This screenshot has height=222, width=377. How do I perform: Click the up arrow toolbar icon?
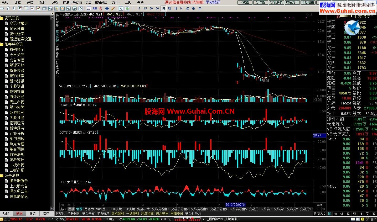[x=8, y=8]
